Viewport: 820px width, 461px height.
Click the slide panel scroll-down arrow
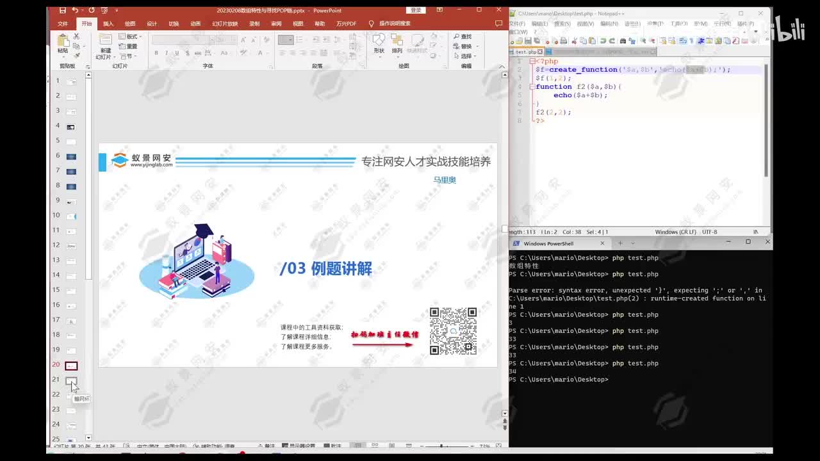click(x=88, y=438)
